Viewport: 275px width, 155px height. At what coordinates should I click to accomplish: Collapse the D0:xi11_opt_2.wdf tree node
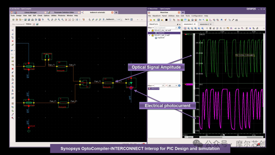click(x=150, y=35)
